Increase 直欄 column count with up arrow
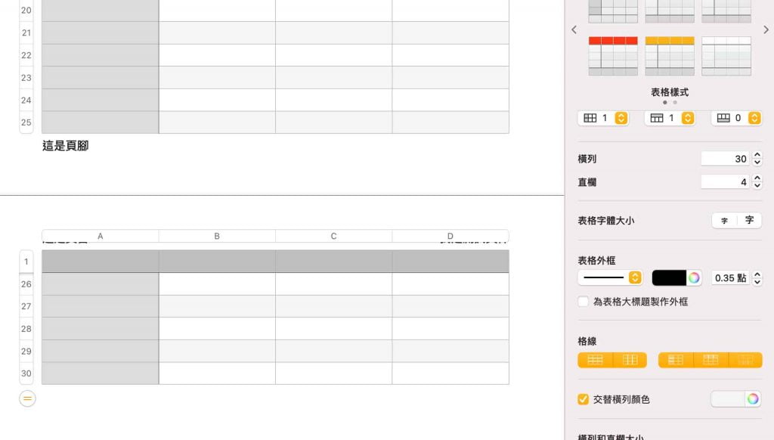 tap(757, 178)
